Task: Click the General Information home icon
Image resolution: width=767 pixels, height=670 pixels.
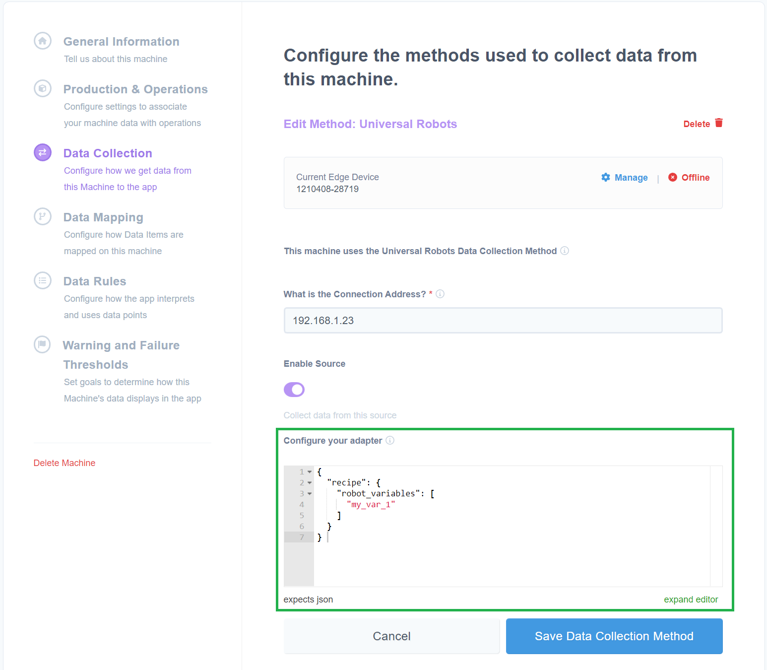Action: point(43,41)
